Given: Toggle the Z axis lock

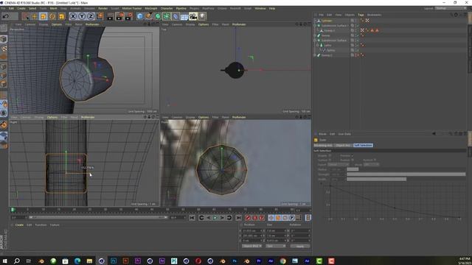Looking at the screenshot, I should [x=91, y=16].
